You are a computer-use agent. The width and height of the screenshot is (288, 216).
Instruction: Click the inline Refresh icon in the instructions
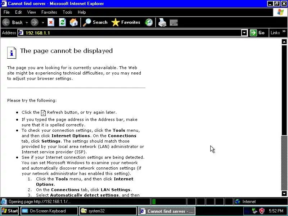tap(43, 113)
